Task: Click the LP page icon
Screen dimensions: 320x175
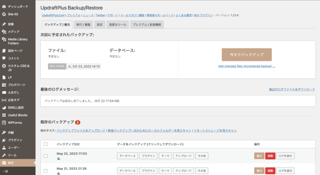Action: pos(4,77)
